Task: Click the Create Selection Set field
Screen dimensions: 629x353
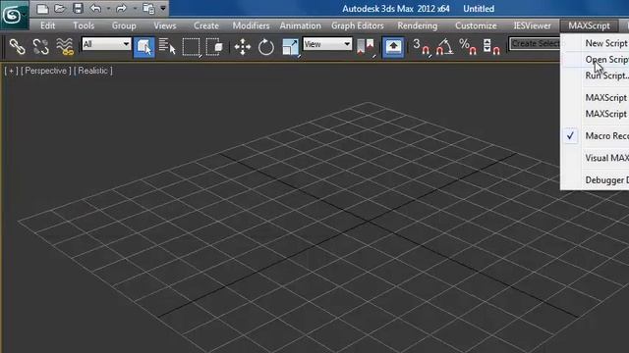Action: pyautogui.click(x=535, y=43)
